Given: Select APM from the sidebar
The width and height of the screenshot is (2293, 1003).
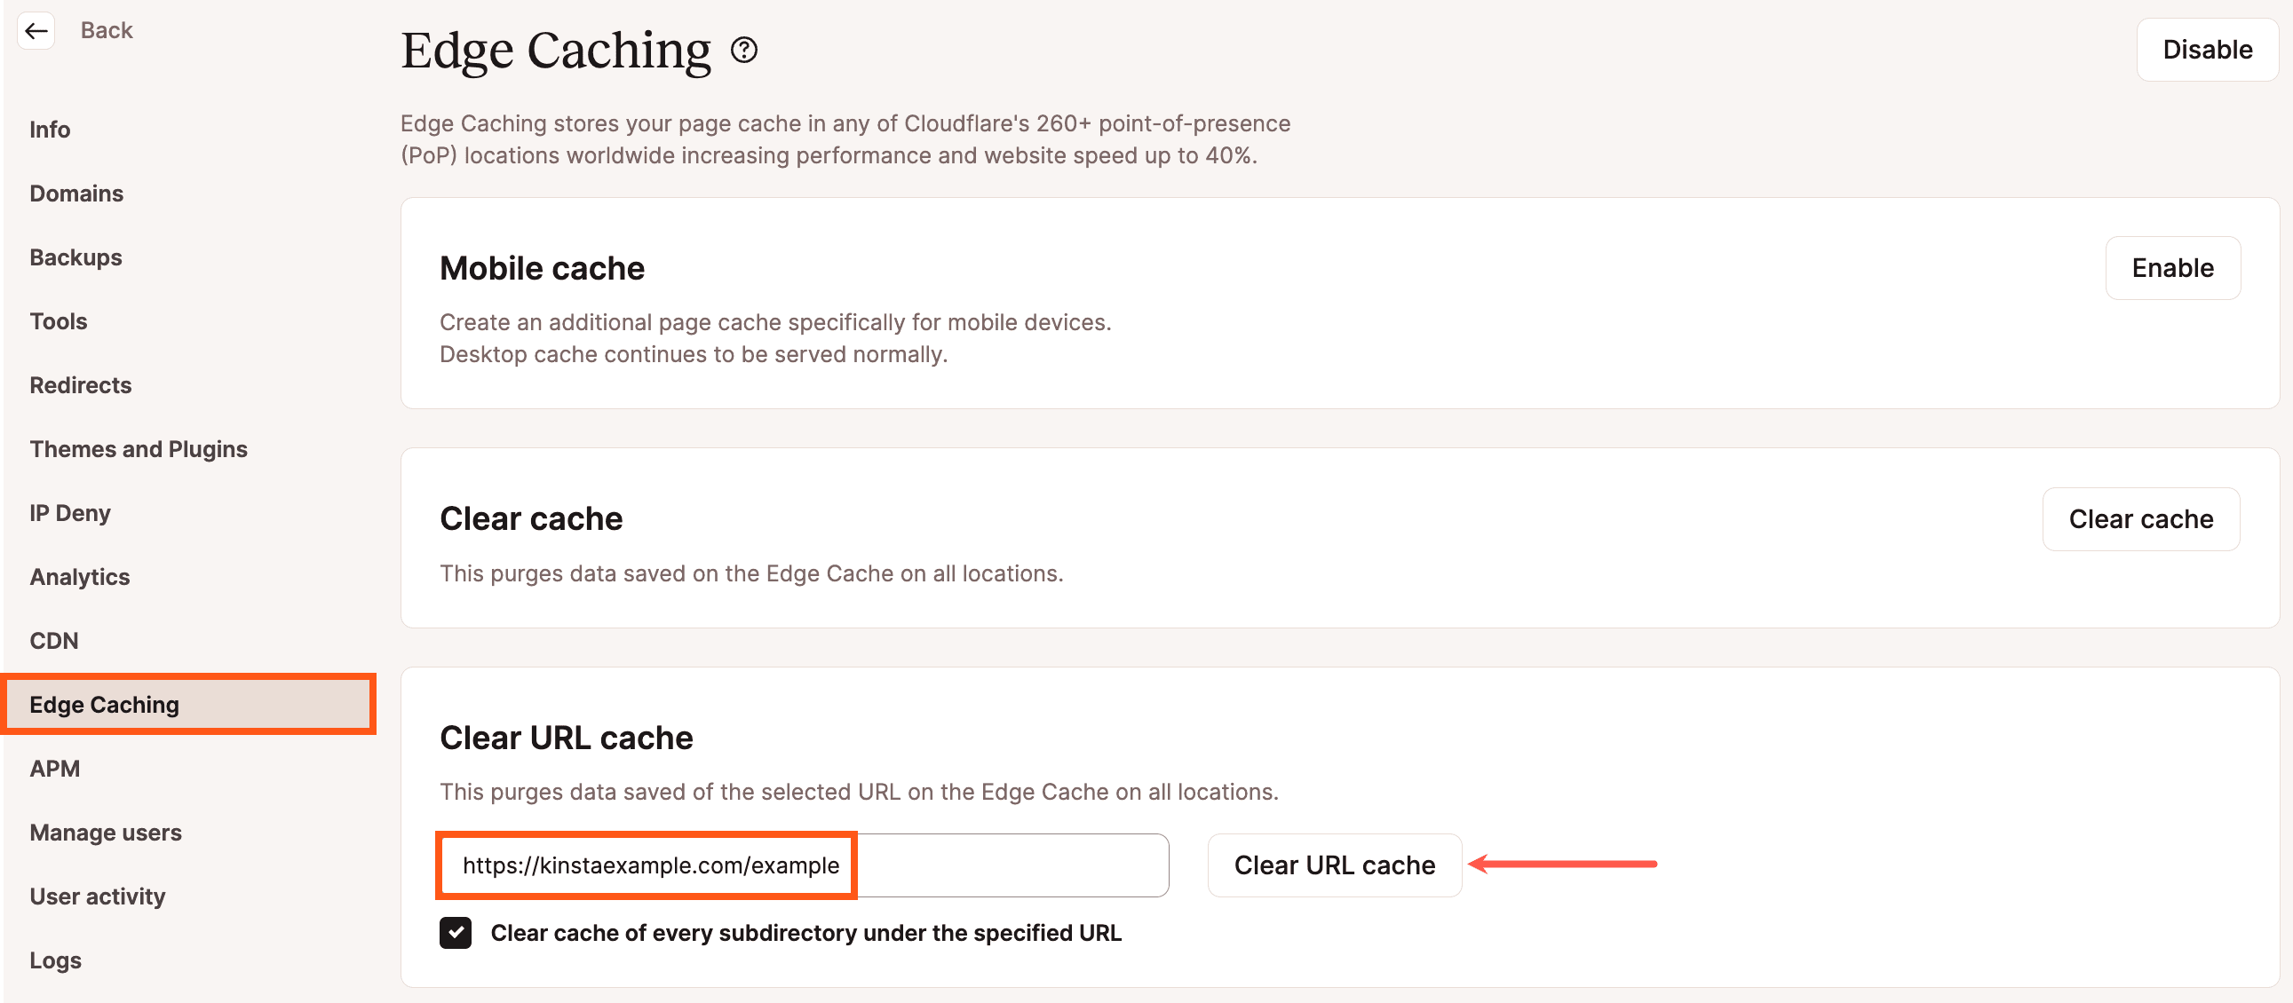Looking at the screenshot, I should (x=54, y=768).
